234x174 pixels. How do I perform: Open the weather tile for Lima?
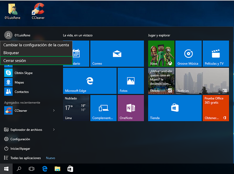(x=76, y=108)
